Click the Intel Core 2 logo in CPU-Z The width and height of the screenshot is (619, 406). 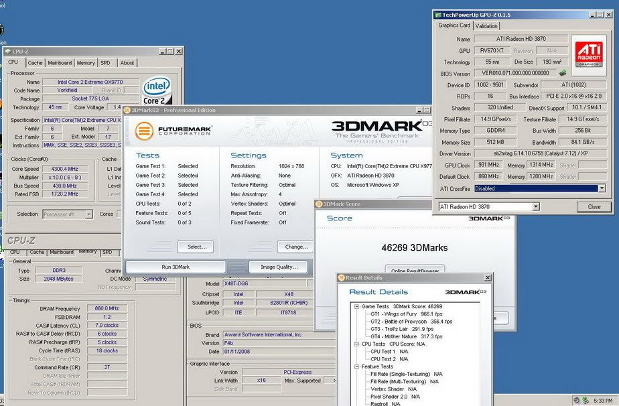(x=158, y=89)
